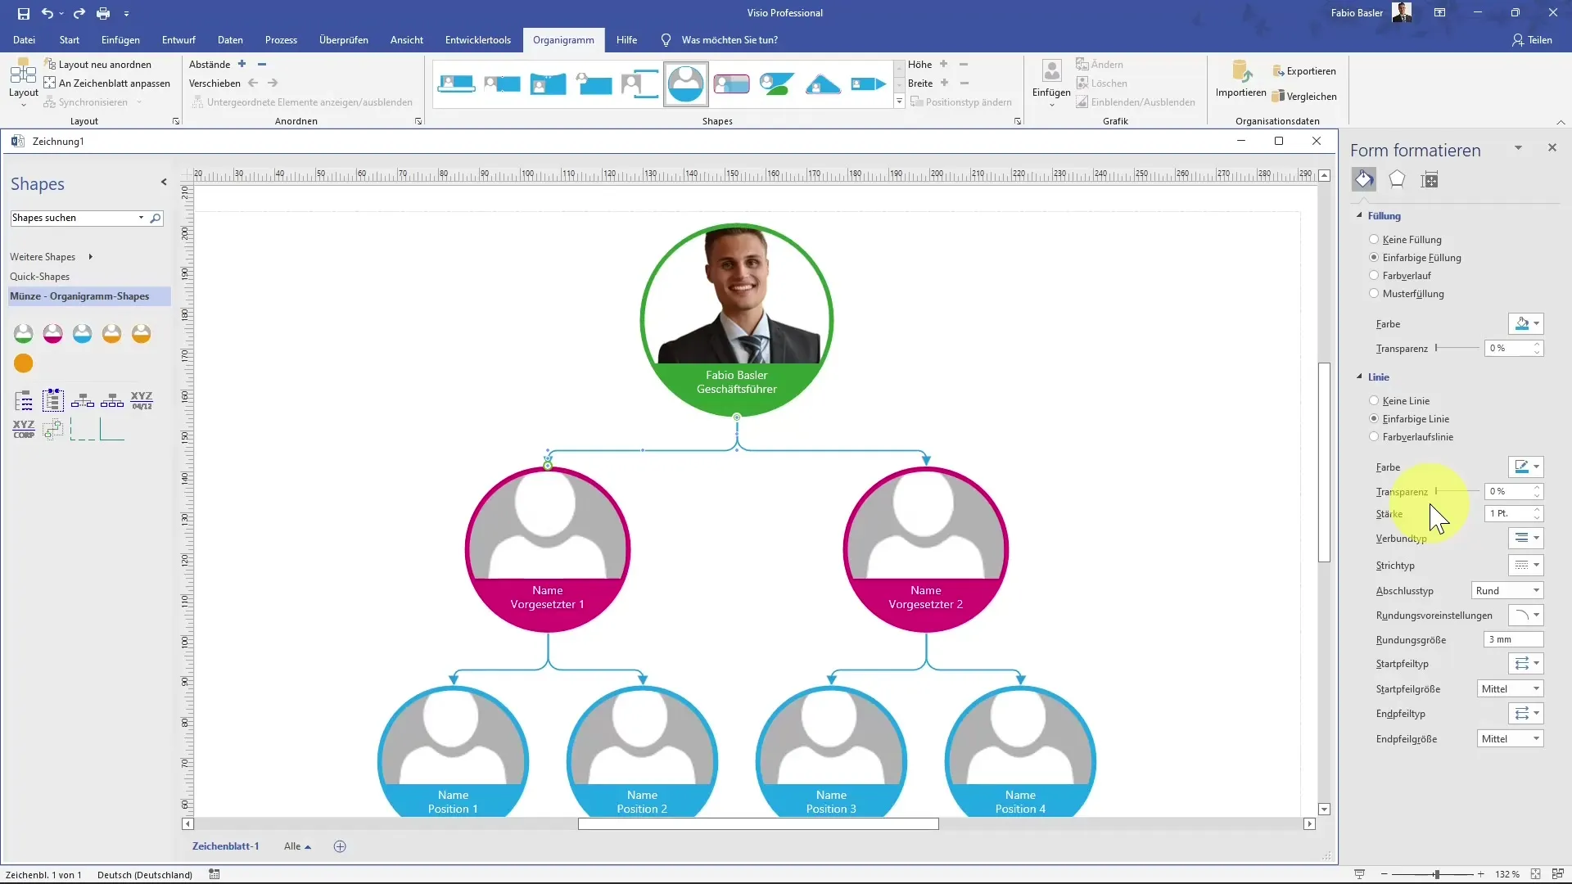Open the fill Farbe color picker

coord(1526,324)
